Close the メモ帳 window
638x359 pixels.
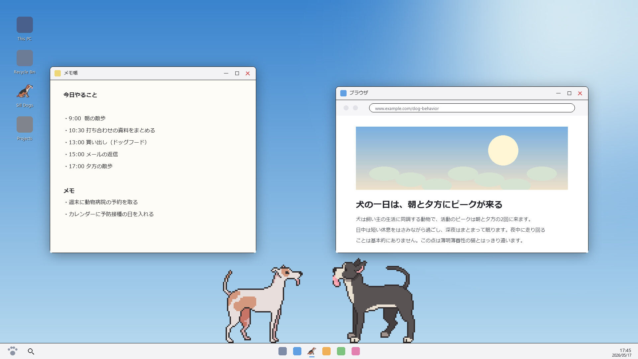coord(248,73)
